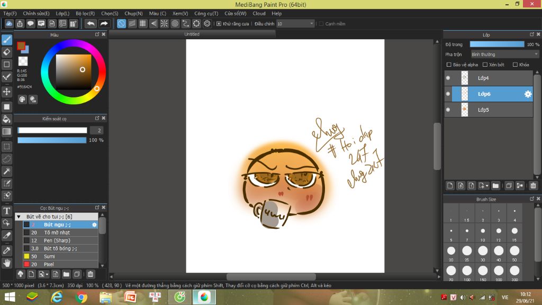This screenshot has width=542, height=305.
Task: Collapse Bút vẽ cho tui brush group
Action: pos(19,217)
